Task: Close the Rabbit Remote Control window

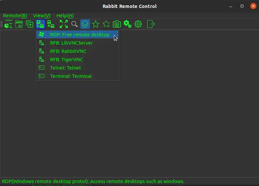Action: [x=253, y=6]
